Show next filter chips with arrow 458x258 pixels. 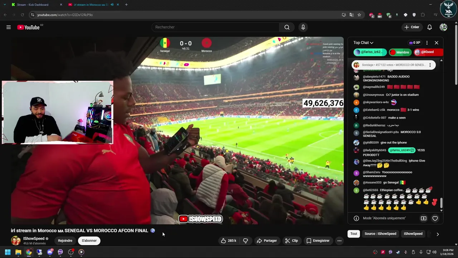[438, 234]
